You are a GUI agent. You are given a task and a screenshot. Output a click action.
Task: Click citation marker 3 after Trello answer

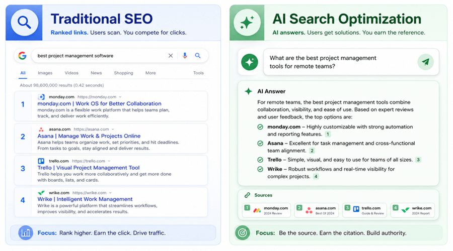pos(418,160)
